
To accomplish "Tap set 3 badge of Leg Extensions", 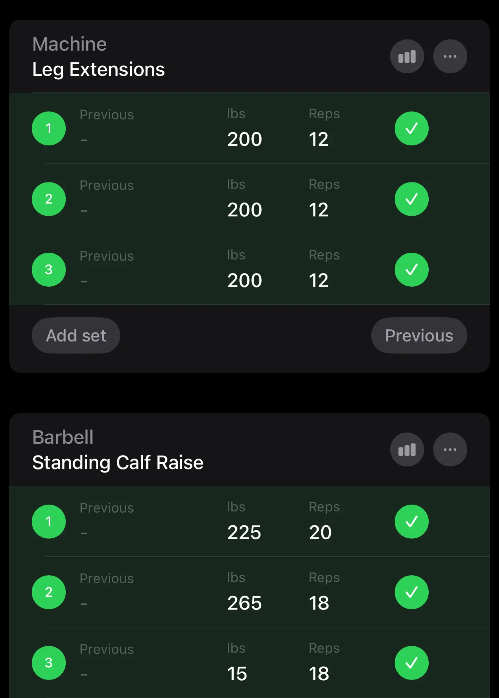I will point(49,270).
